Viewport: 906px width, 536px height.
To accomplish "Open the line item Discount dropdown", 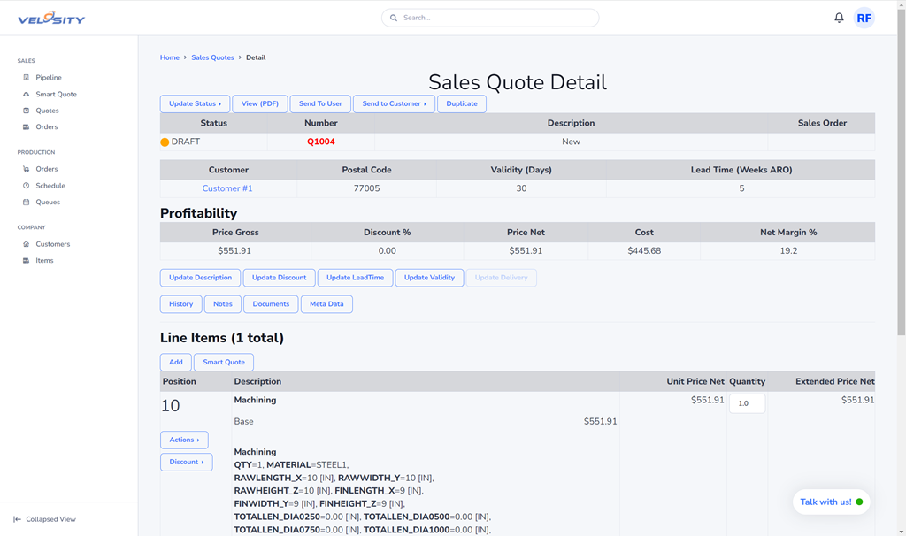I will (x=186, y=462).
